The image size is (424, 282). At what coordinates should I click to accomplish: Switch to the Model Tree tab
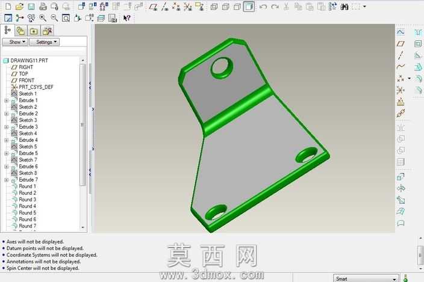[x=7, y=30]
